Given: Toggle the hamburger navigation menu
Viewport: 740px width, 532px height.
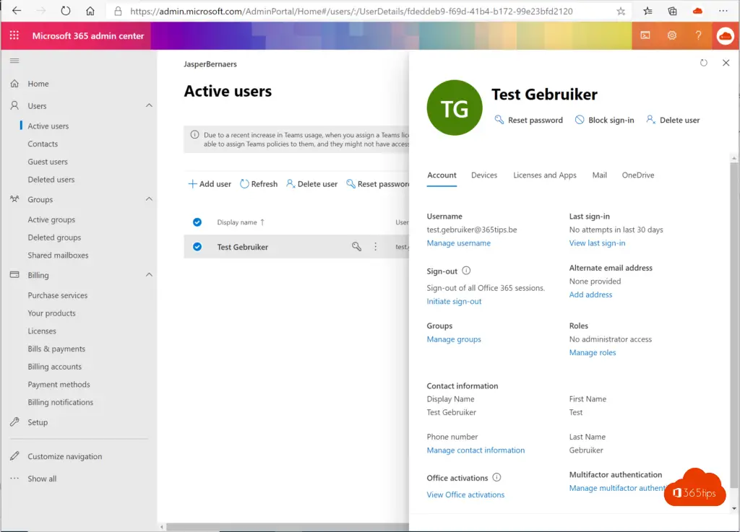Looking at the screenshot, I should click(14, 61).
